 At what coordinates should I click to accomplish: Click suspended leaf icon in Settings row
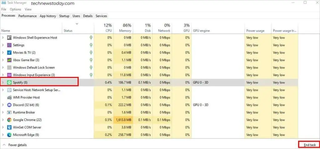[91, 45]
